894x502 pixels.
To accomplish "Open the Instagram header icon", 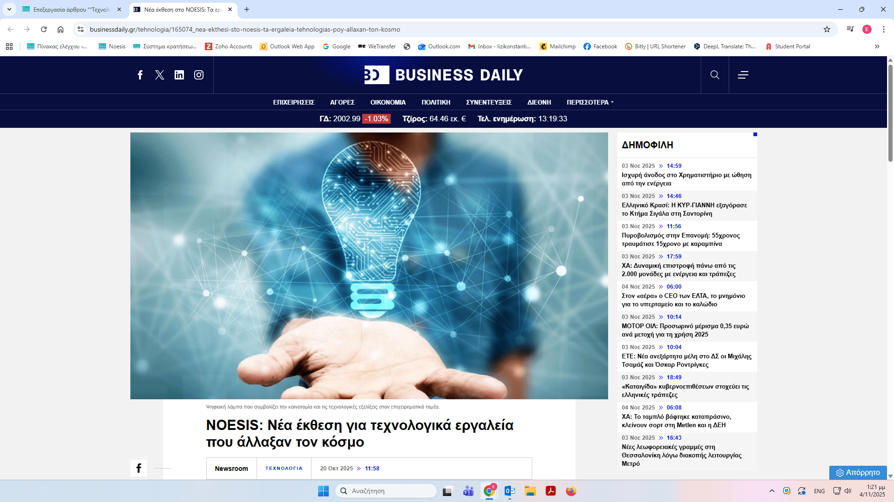I will click(x=199, y=75).
